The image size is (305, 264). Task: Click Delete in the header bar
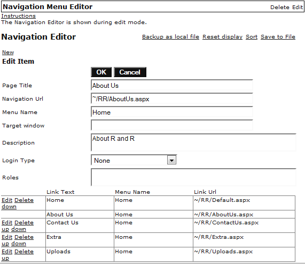(280, 7)
